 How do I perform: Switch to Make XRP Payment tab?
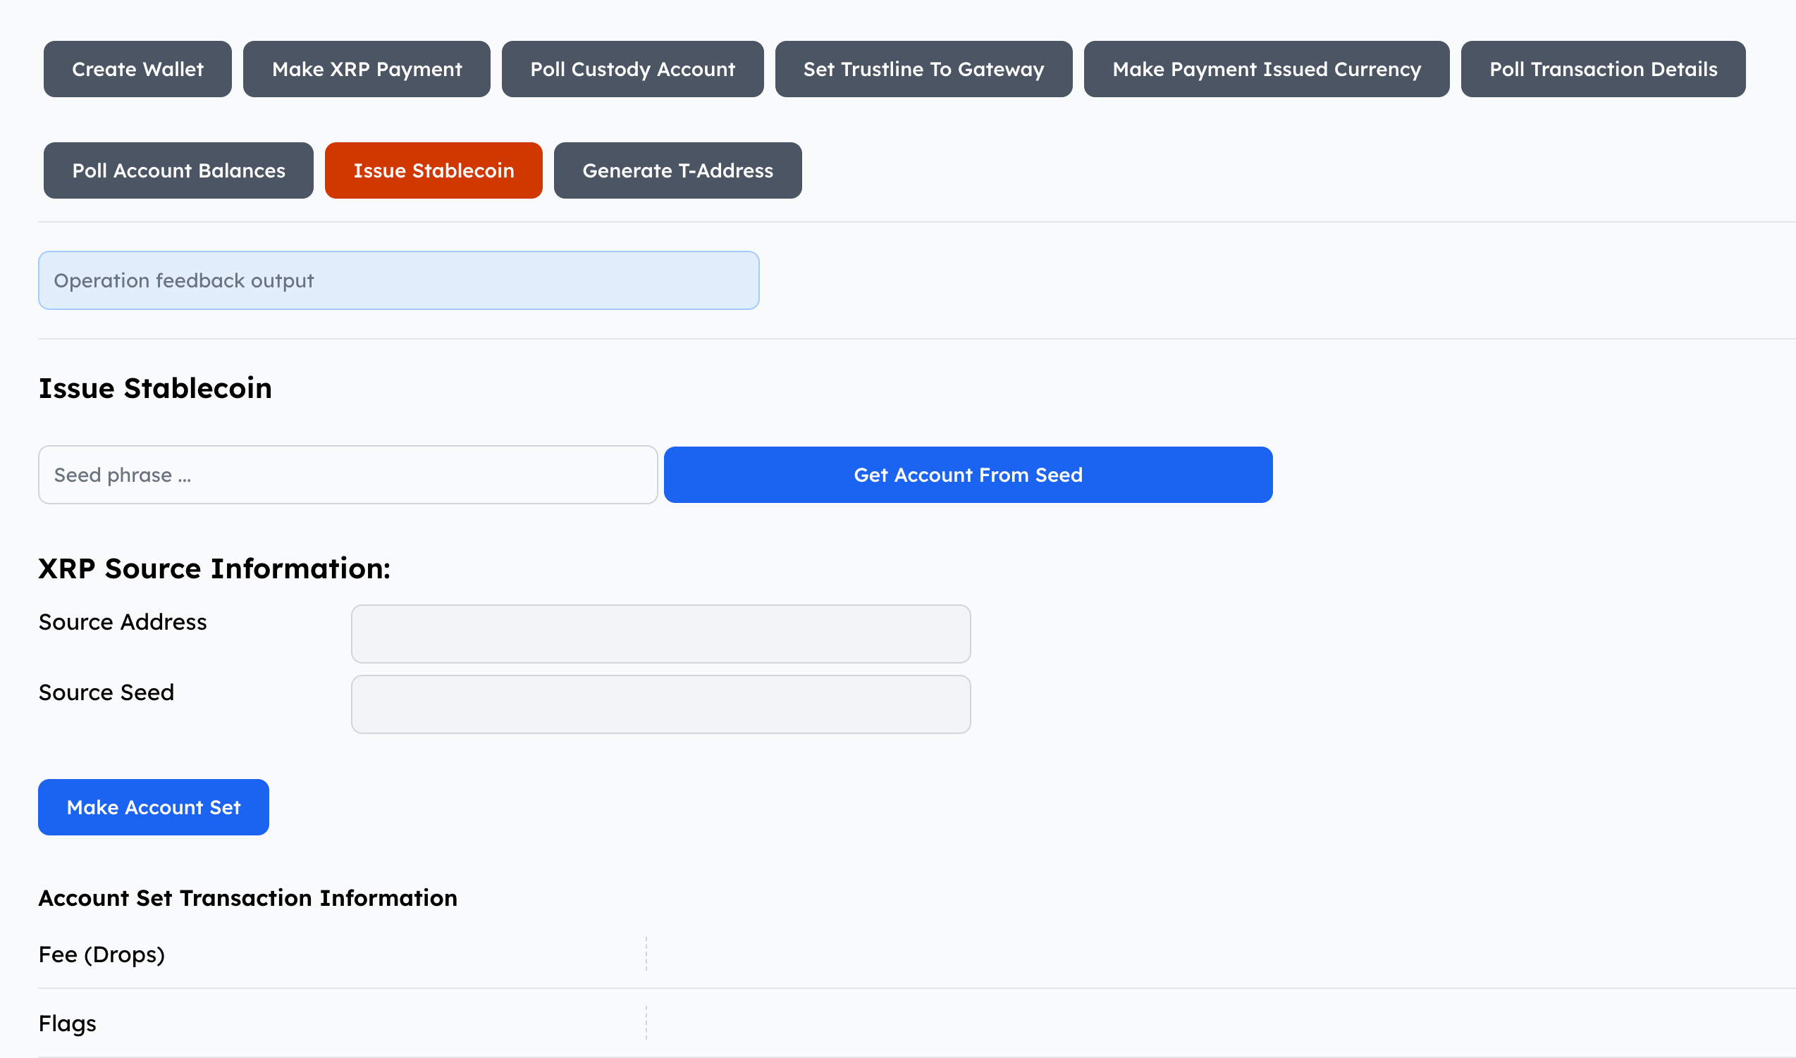pos(367,69)
